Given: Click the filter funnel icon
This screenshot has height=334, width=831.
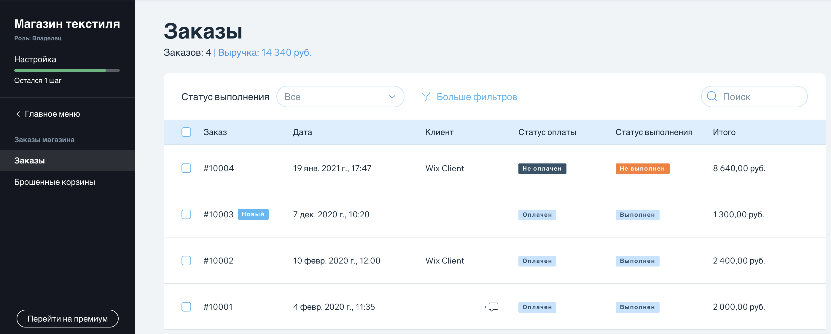Looking at the screenshot, I should (x=426, y=97).
